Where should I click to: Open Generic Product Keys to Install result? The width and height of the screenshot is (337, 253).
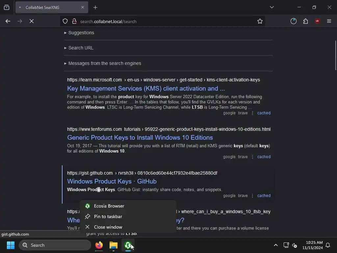140,137
